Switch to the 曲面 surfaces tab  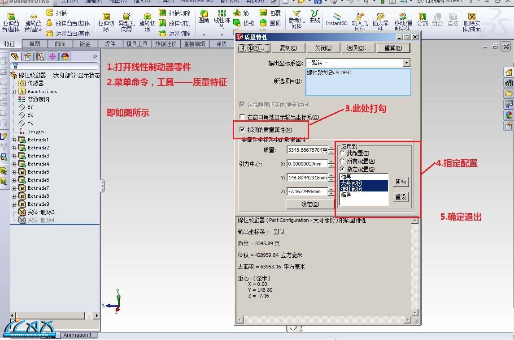(x=60, y=44)
